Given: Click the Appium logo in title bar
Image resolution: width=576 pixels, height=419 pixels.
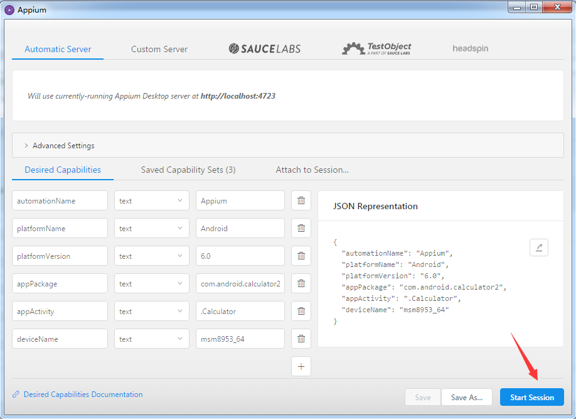Looking at the screenshot, I should 9,10.
